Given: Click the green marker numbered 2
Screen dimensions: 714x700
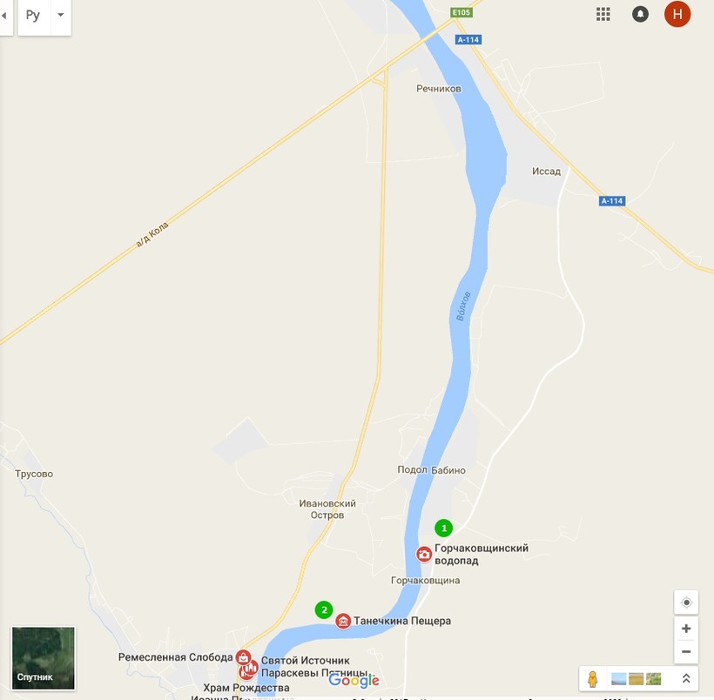Looking at the screenshot, I should 324,609.
